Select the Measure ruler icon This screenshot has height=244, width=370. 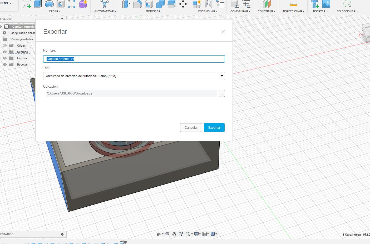coord(293,4)
